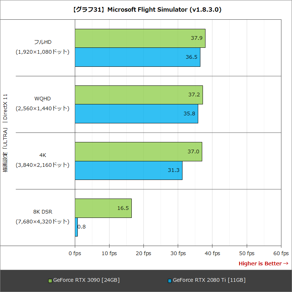
Task: Click the green bar showing 37.0 fps
Action: click(139, 151)
